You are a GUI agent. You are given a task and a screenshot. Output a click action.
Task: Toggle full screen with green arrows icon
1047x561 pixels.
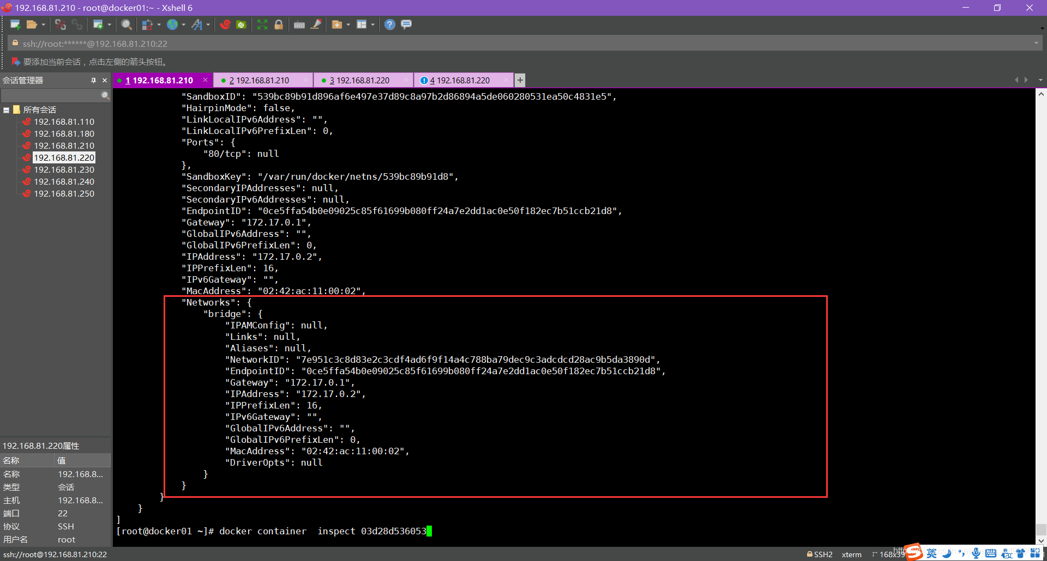coord(262,25)
